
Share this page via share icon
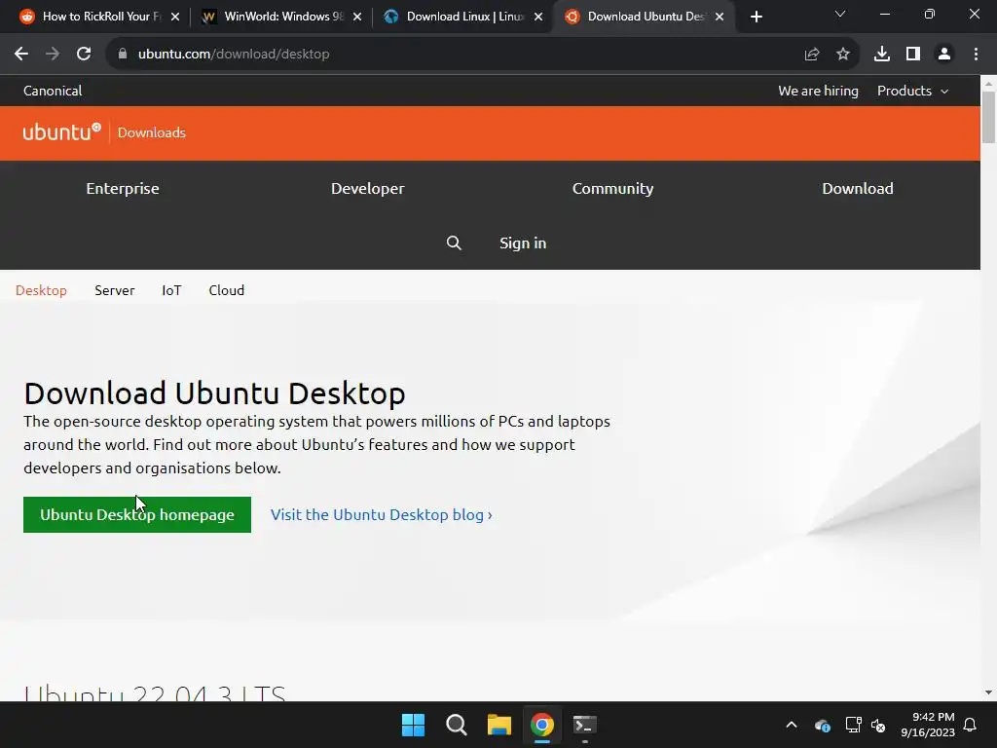812,55
